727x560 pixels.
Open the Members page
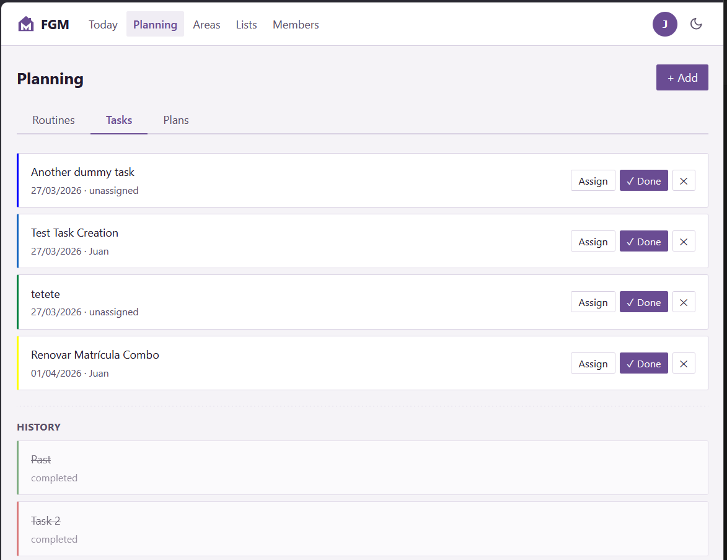tap(296, 25)
